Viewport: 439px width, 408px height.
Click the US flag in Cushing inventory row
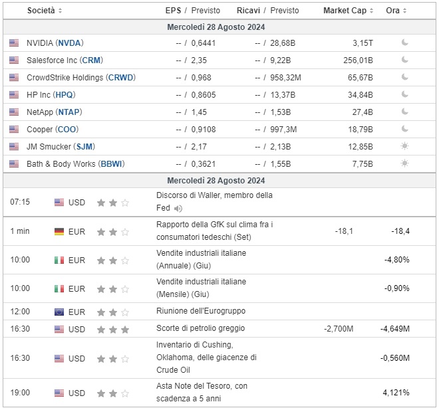59,359
